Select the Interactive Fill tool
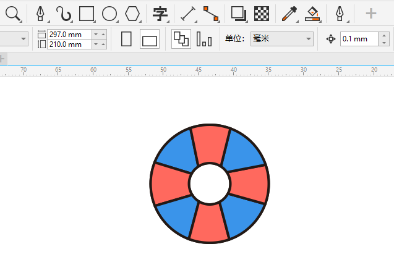 312,14
